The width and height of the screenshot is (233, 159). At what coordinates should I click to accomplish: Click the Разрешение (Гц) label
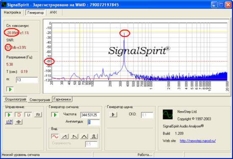tap(19, 57)
